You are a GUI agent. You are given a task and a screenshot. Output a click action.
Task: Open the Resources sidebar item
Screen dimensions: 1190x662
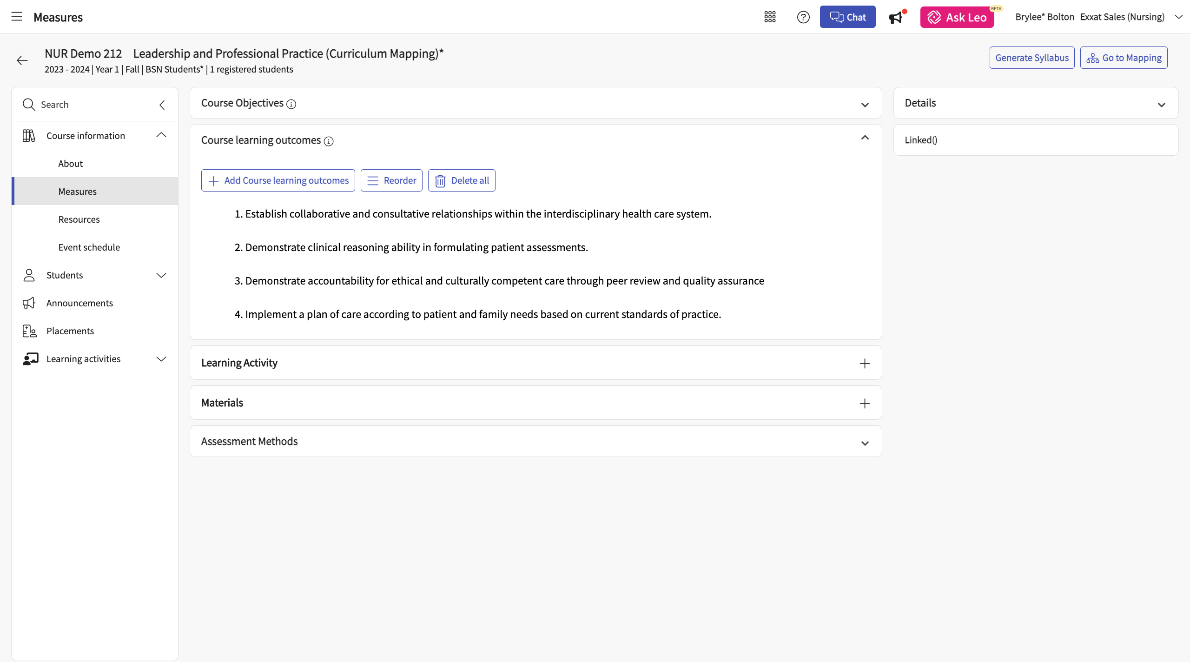click(79, 219)
